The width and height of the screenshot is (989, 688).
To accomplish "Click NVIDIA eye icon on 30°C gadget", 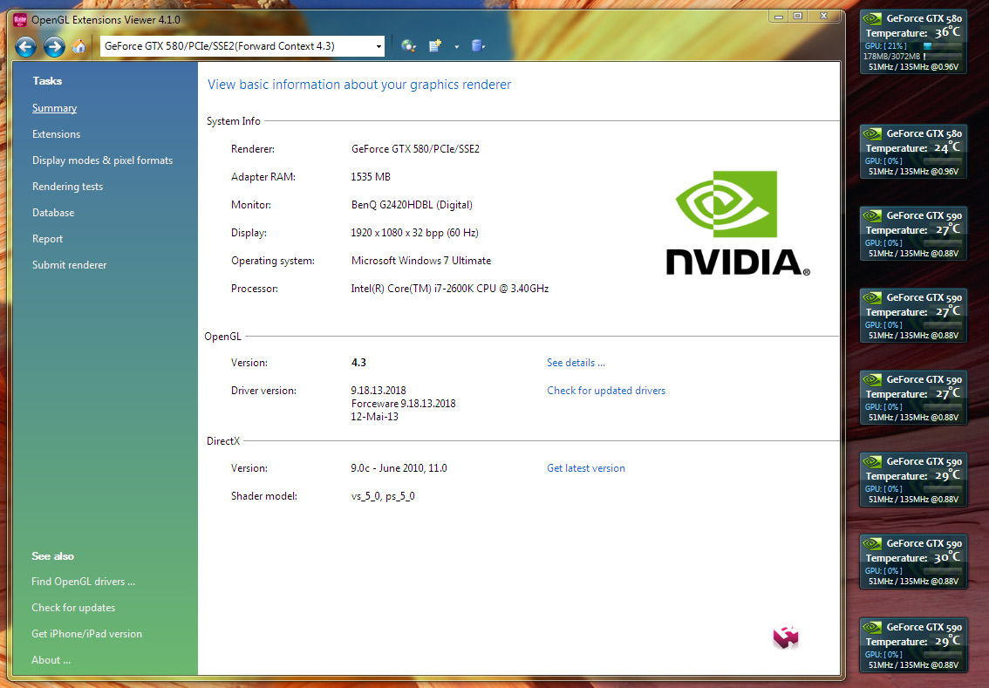I will tap(872, 543).
